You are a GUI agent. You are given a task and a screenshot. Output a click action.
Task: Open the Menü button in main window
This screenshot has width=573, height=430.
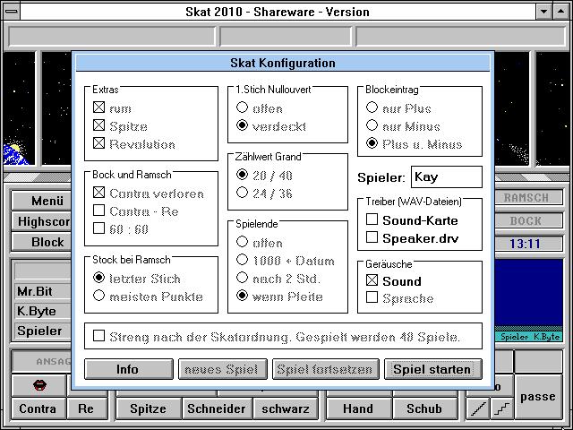click(41, 201)
